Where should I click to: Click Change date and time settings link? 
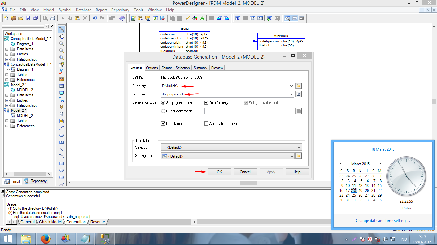coord(383,220)
